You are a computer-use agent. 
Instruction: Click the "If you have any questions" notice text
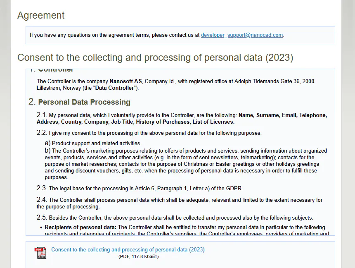[115, 35]
